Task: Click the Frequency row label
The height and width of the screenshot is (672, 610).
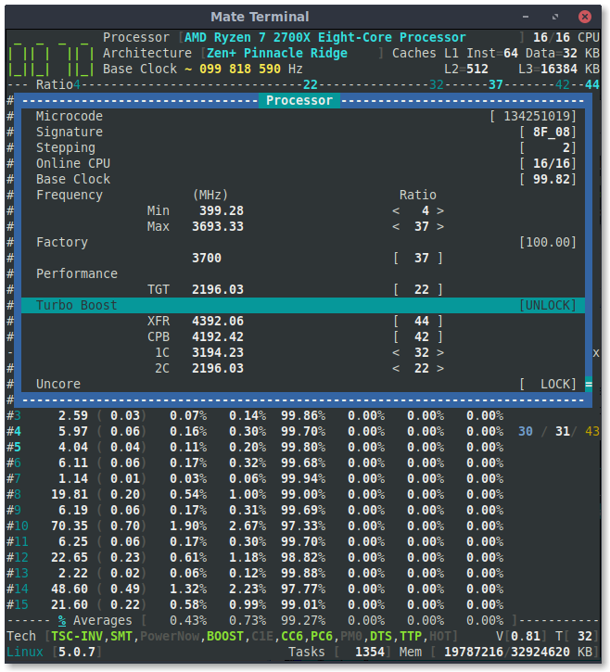Action: pyautogui.click(x=70, y=195)
